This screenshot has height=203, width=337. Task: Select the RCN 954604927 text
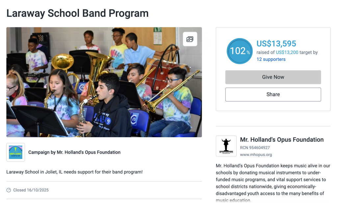(x=255, y=148)
